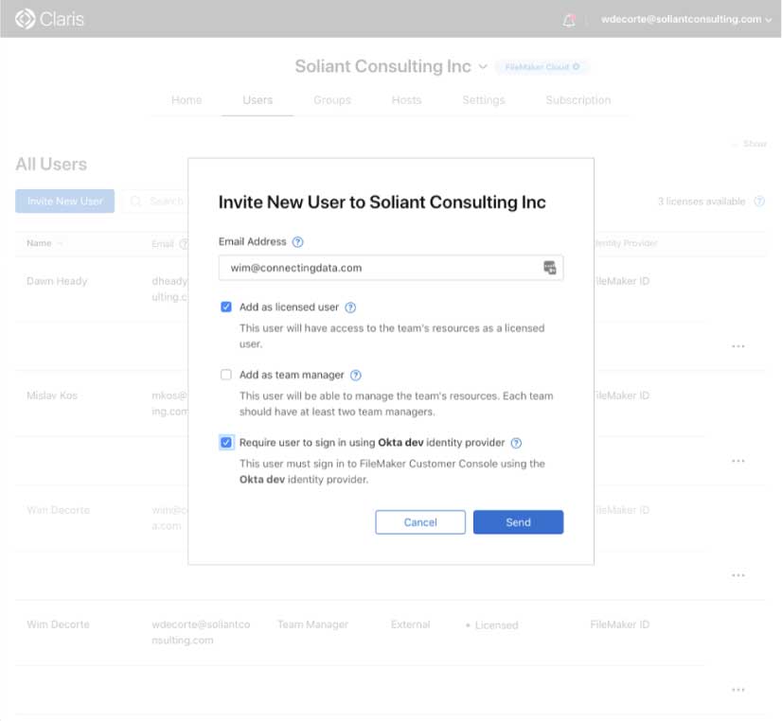Open help icon for Add as team manager

356,376
